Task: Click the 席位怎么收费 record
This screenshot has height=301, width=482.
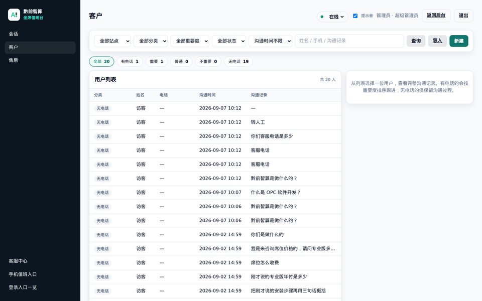Action: tap(265, 263)
